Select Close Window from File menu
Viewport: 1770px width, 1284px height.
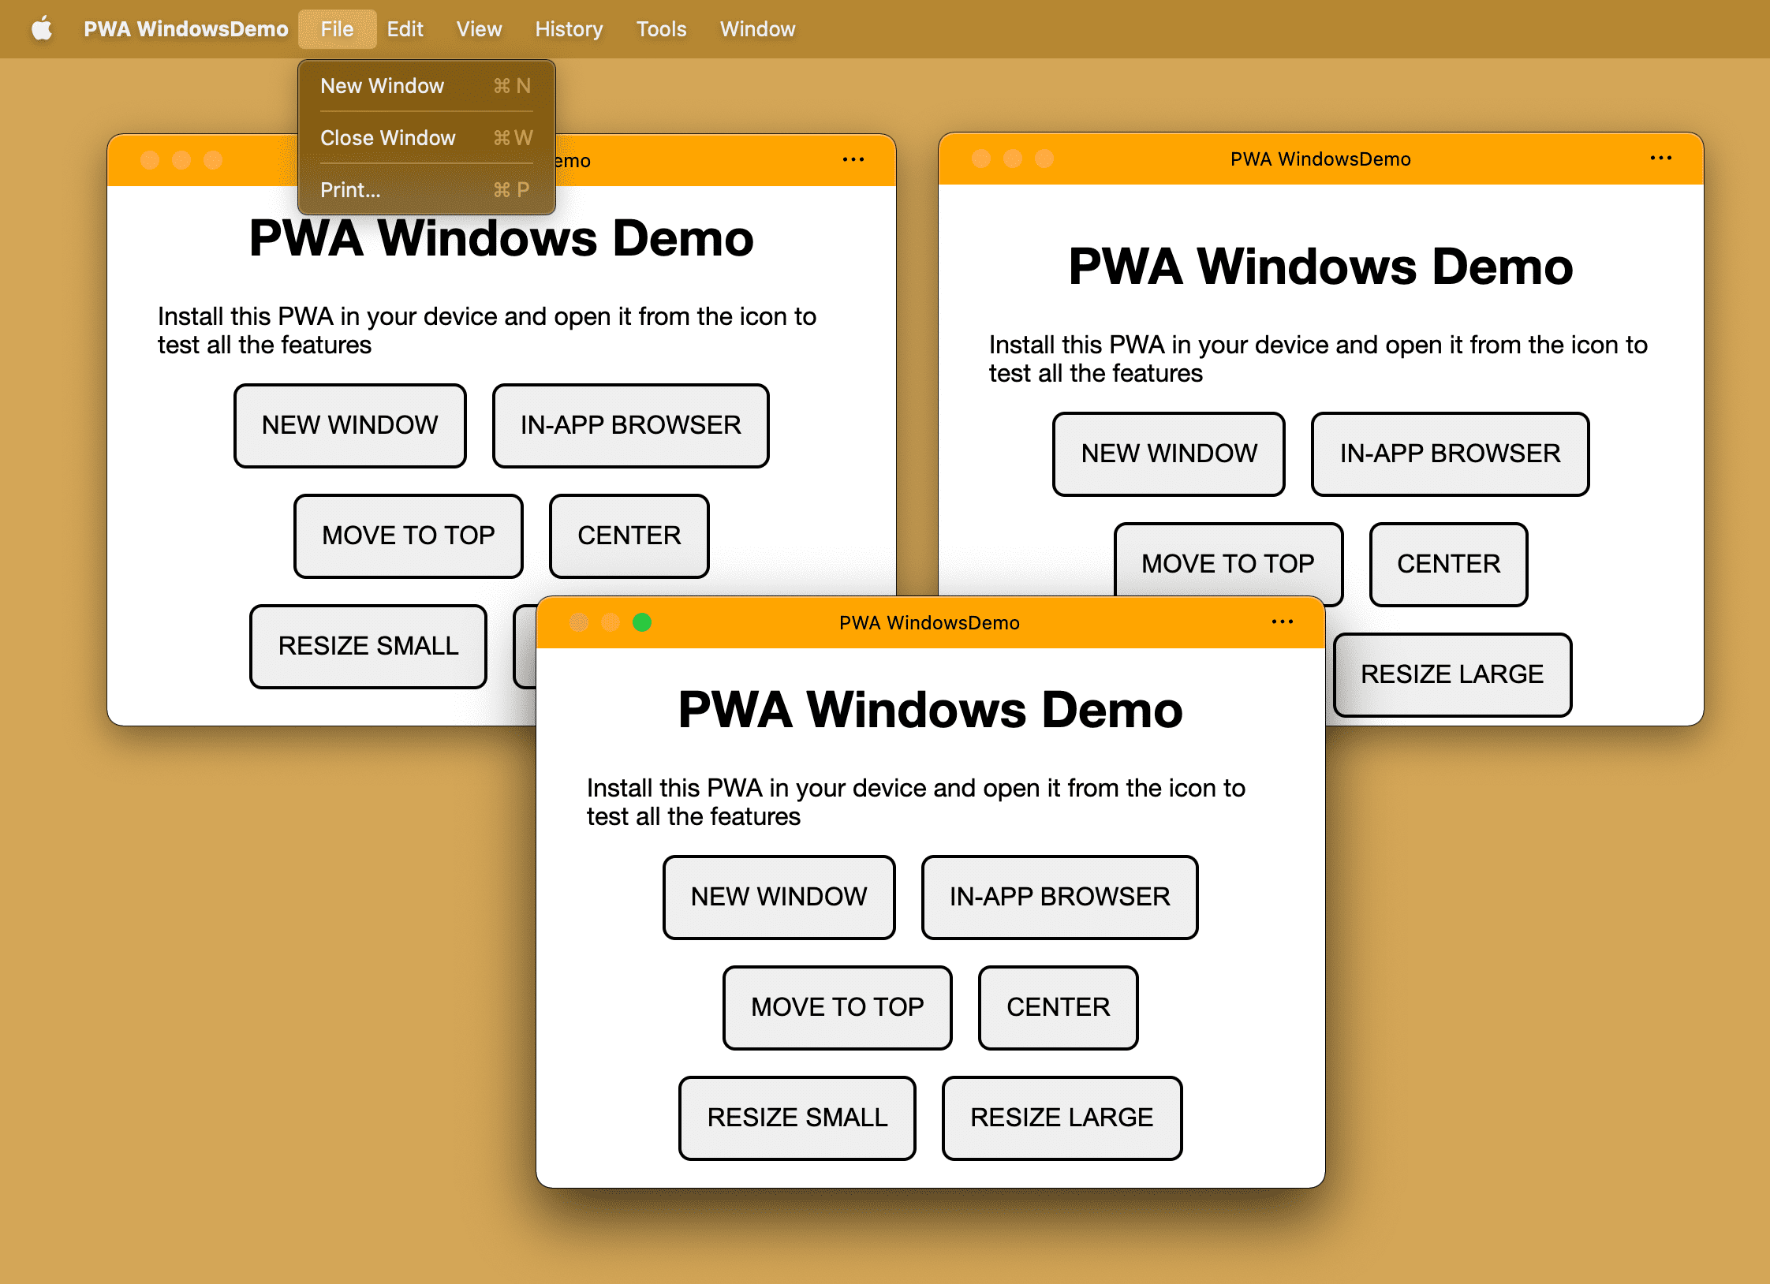390,136
